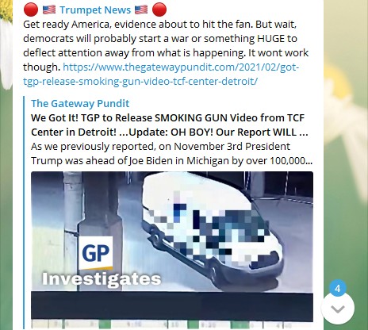Image resolution: width=368 pixels, height=330 pixels.
Task: Click the black bar beneath the van image
Action: (172, 306)
